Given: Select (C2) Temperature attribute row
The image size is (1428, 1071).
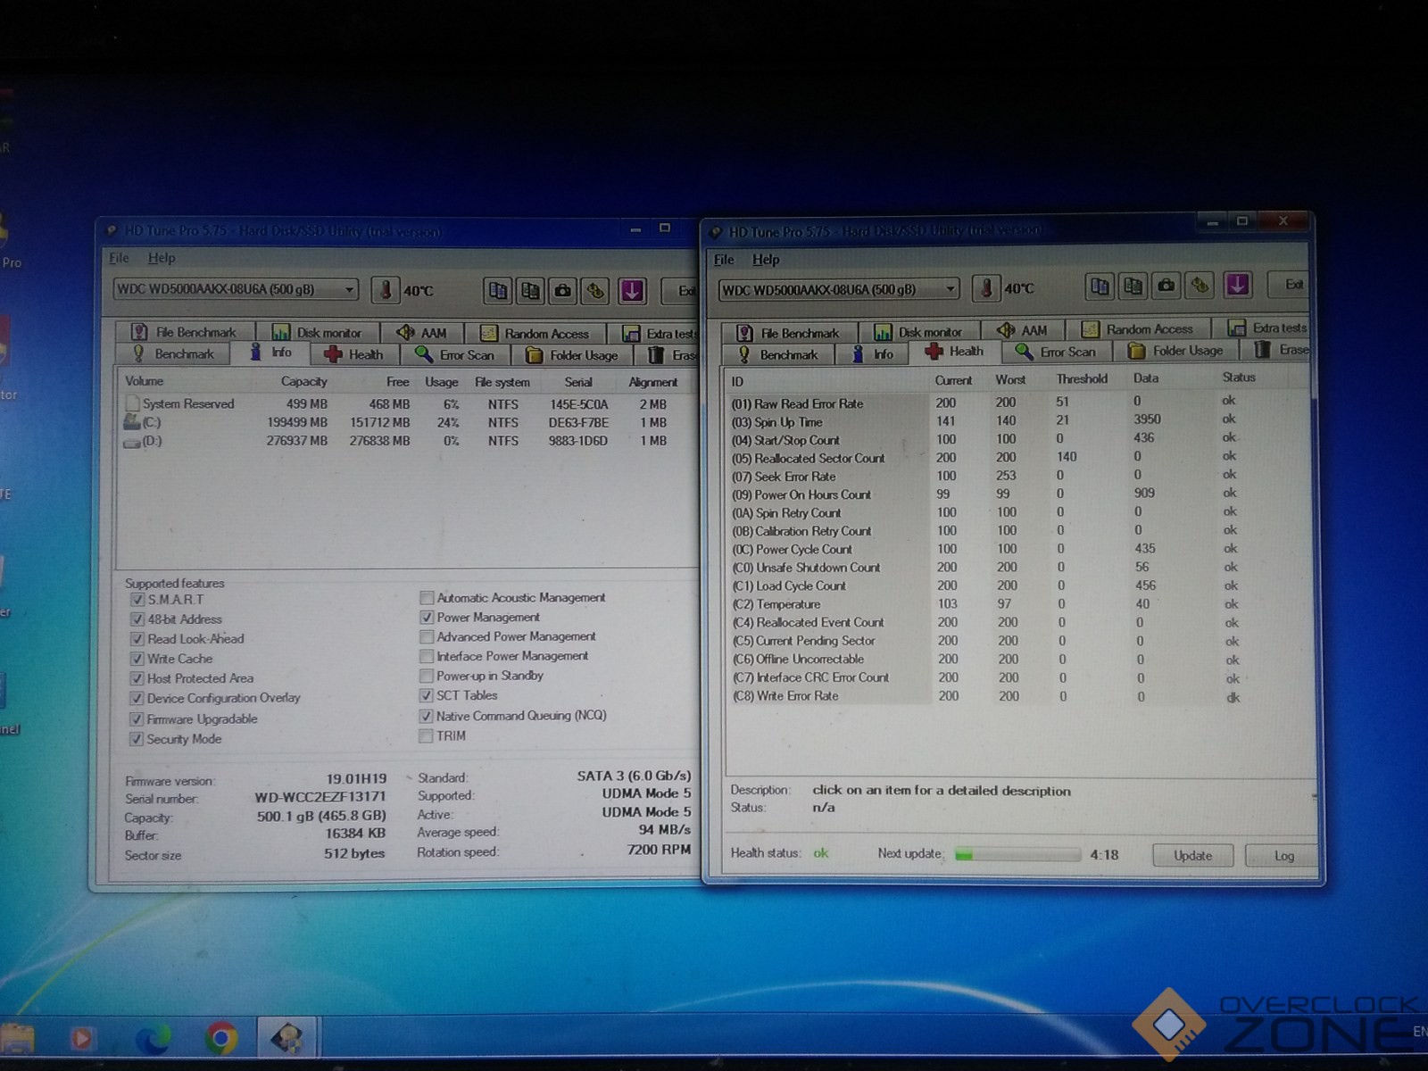Looking at the screenshot, I should (x=1017, y=604).
